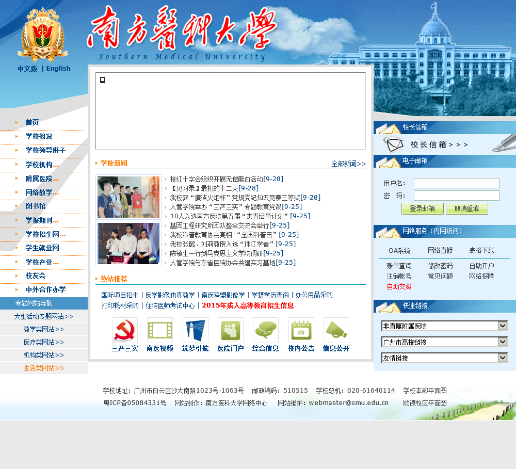Open 图书馆 menu item
The image size is (516, 469).
pyautogui.click(x=36, y=206)
